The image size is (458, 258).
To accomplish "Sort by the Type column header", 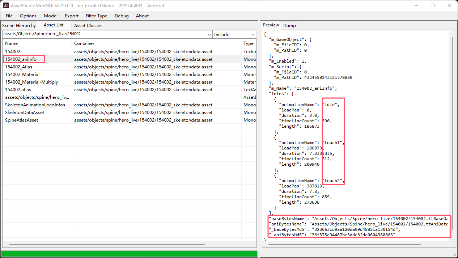I will click(x=249, y=43).
